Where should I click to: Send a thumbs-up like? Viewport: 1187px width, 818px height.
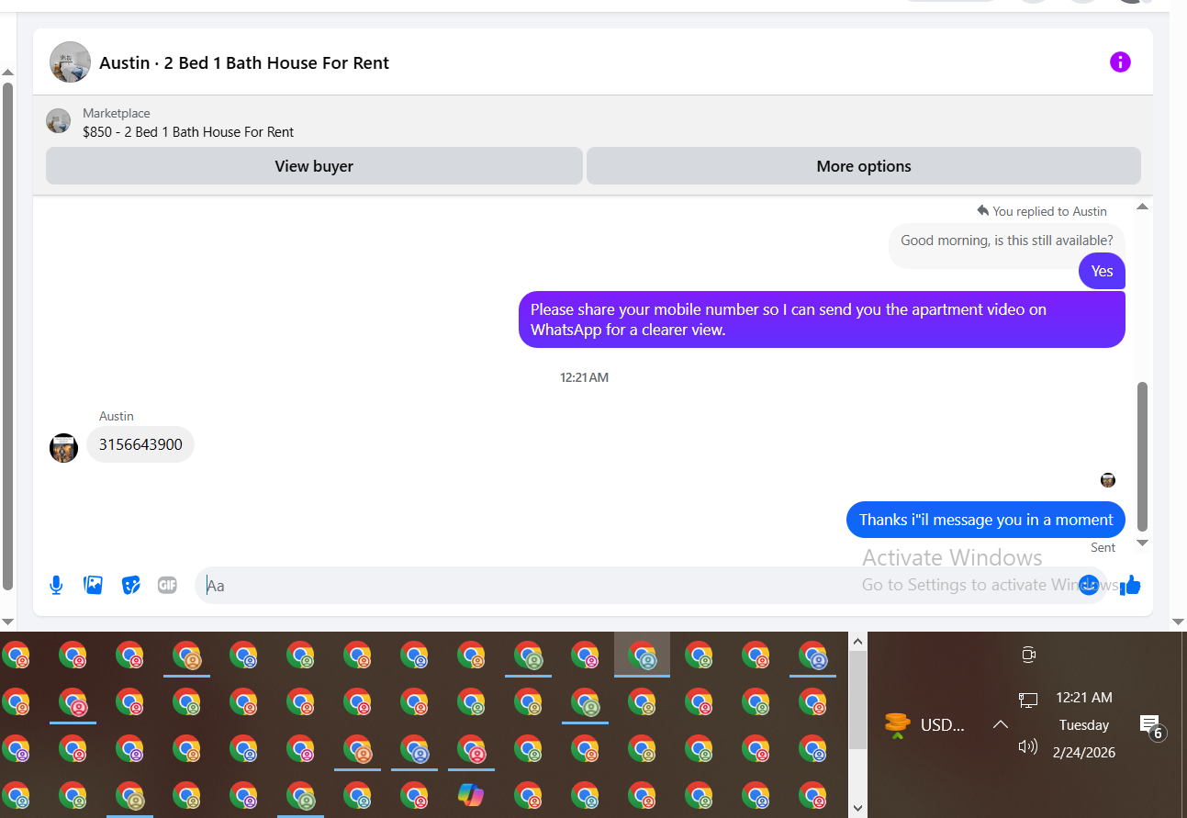pyautogui.click(x=1130, y=585)
